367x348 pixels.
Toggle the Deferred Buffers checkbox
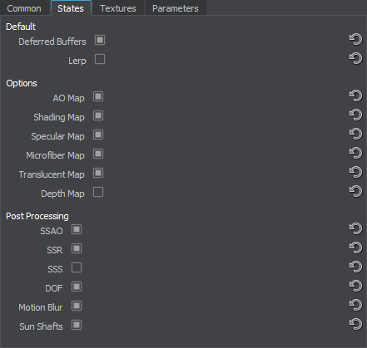tap(100, 40)
